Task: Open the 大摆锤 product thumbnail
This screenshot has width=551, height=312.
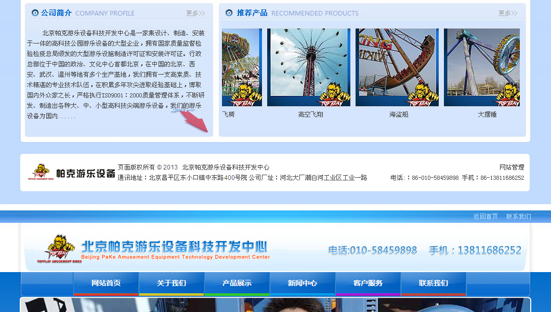Action: tap(482, 67)
